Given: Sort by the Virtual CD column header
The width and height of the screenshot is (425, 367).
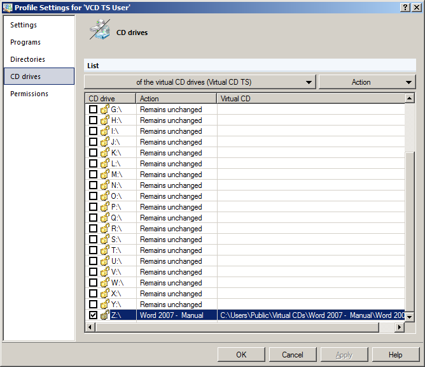Looking at the screenshot, I should (310, 99).
